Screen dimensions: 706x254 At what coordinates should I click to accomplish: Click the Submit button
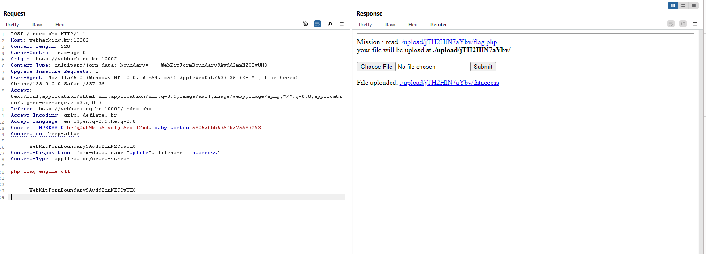click(483, 67)
